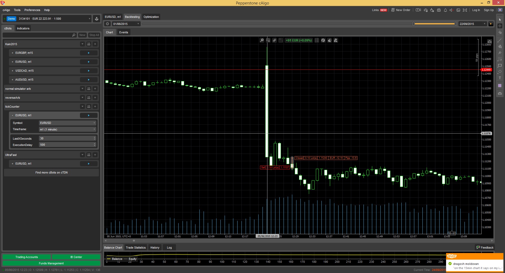Select the text annotation tool
The width and height of the screenshot is (505, 273).
point(500,78)
